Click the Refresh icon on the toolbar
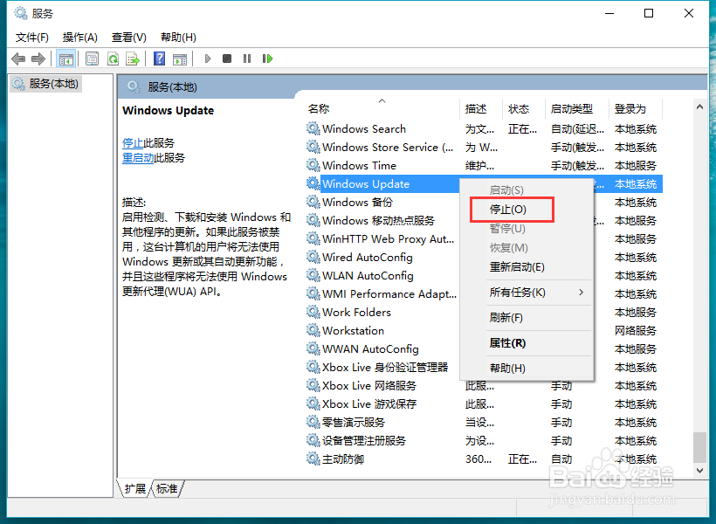Screen dimensions: 716x524 (114, 58)
